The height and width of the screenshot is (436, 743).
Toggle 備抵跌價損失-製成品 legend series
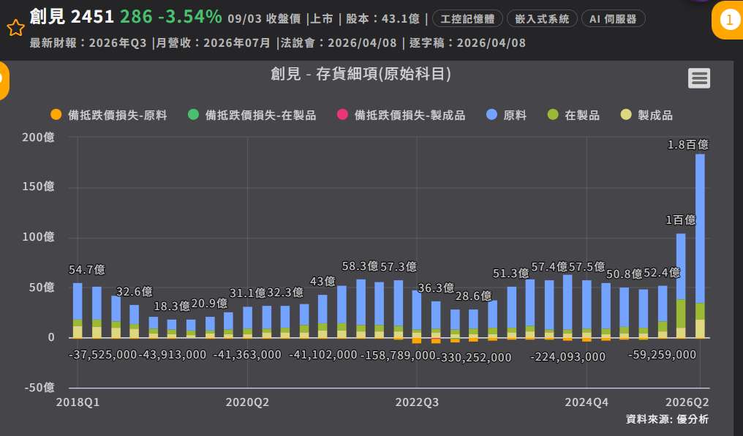coord(401,115)
